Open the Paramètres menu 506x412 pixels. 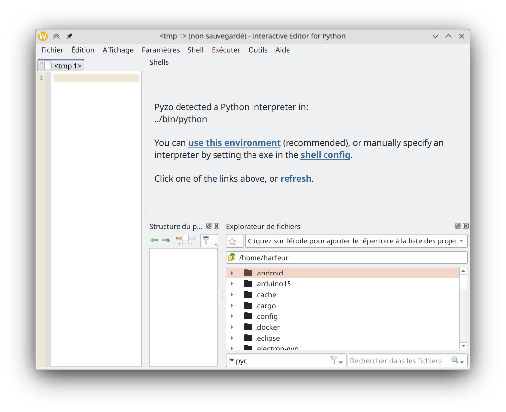pyautogui.click(x=160, y=50)
